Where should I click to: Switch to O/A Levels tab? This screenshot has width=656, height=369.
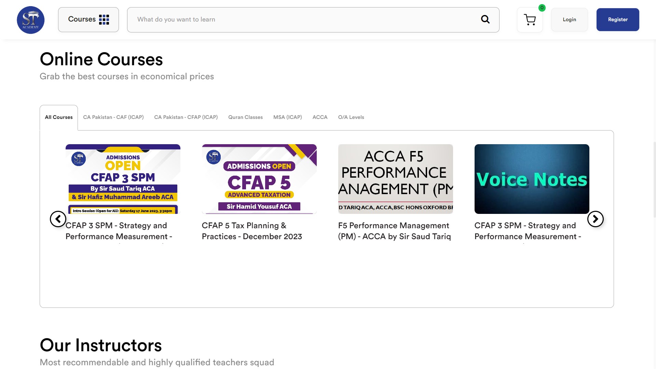point(351,117)
